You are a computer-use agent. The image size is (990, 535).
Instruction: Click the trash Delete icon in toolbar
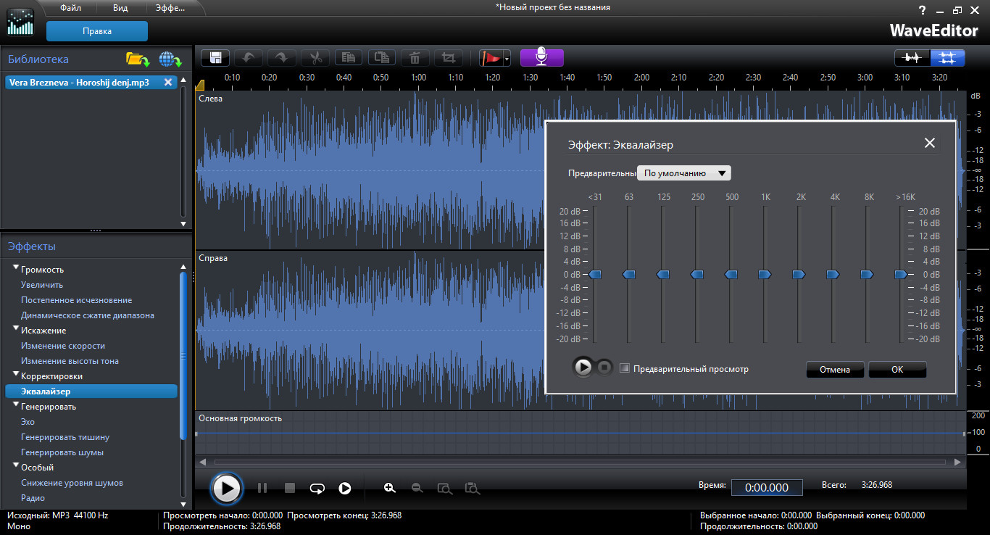click(415, 58)
